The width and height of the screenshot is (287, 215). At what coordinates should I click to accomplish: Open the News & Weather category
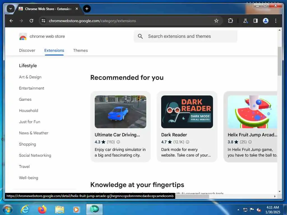tap(34, 133)
